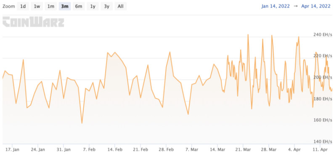Click the 7. Mar date tick
The width and height of the screenshot is (334, 159).
192,150
